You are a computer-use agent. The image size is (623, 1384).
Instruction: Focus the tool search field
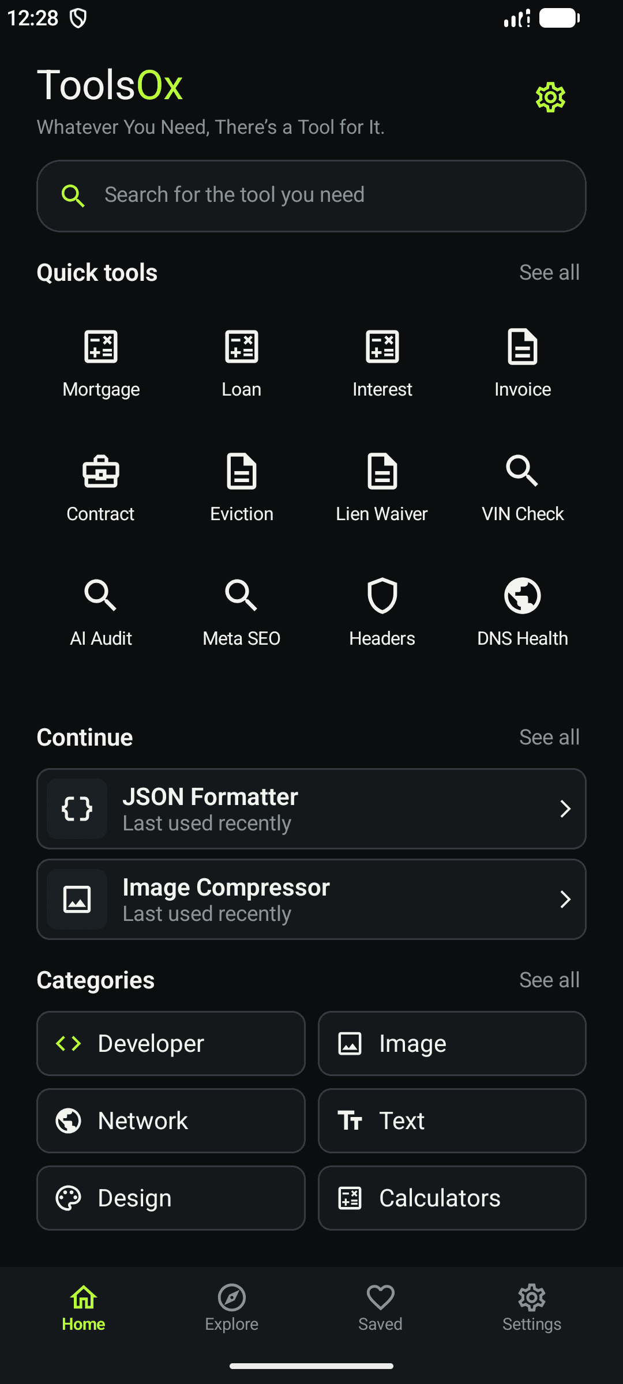click(x=311, y=196)
